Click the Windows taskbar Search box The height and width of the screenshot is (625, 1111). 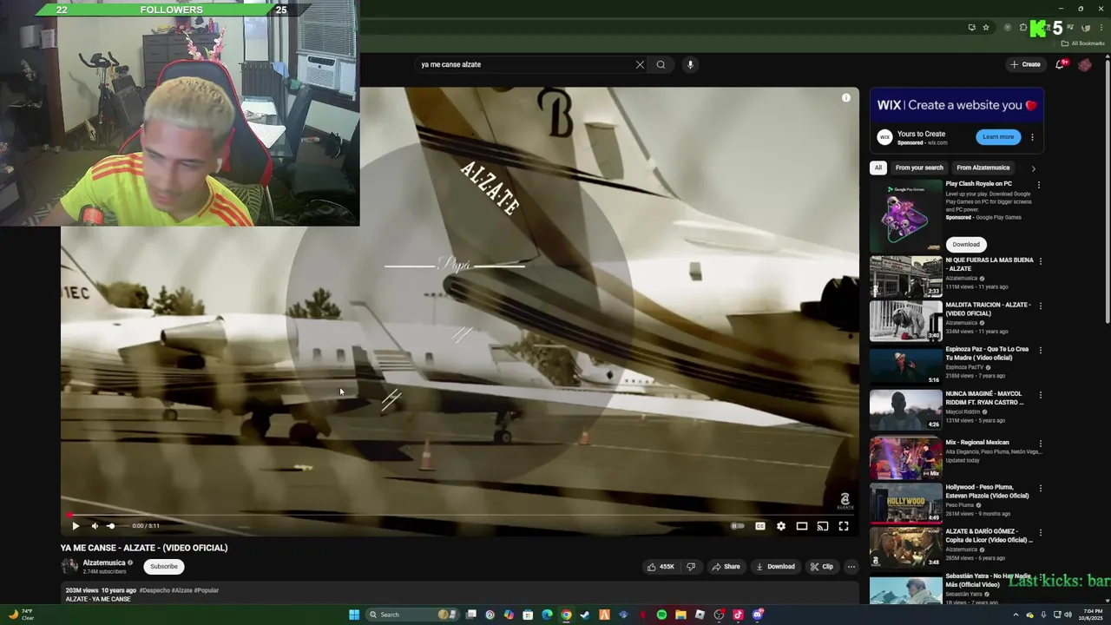click(x=412, y=615)
